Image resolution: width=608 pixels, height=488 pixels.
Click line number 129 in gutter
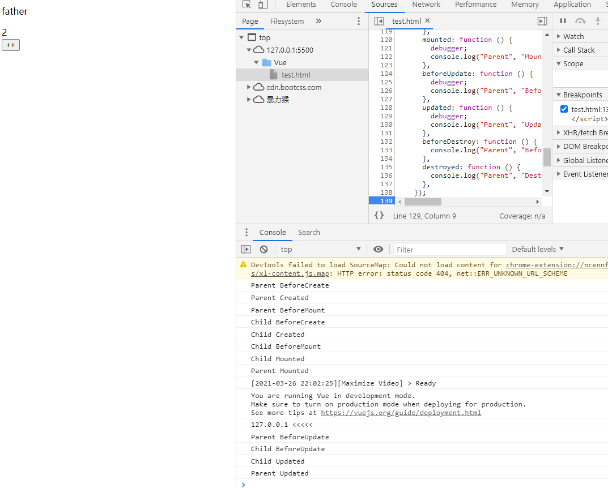pos(386,116)
